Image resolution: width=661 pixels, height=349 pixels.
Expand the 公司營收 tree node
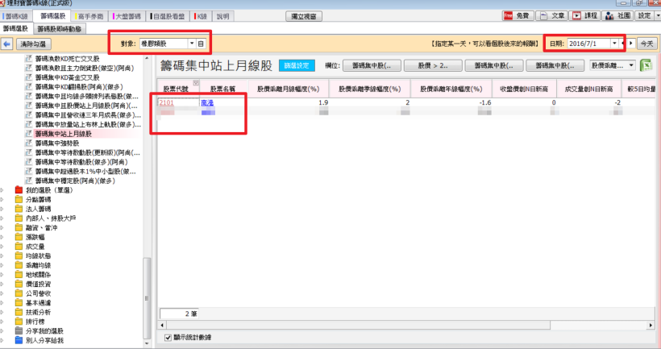pyautogui.click(x=2, y=293)
